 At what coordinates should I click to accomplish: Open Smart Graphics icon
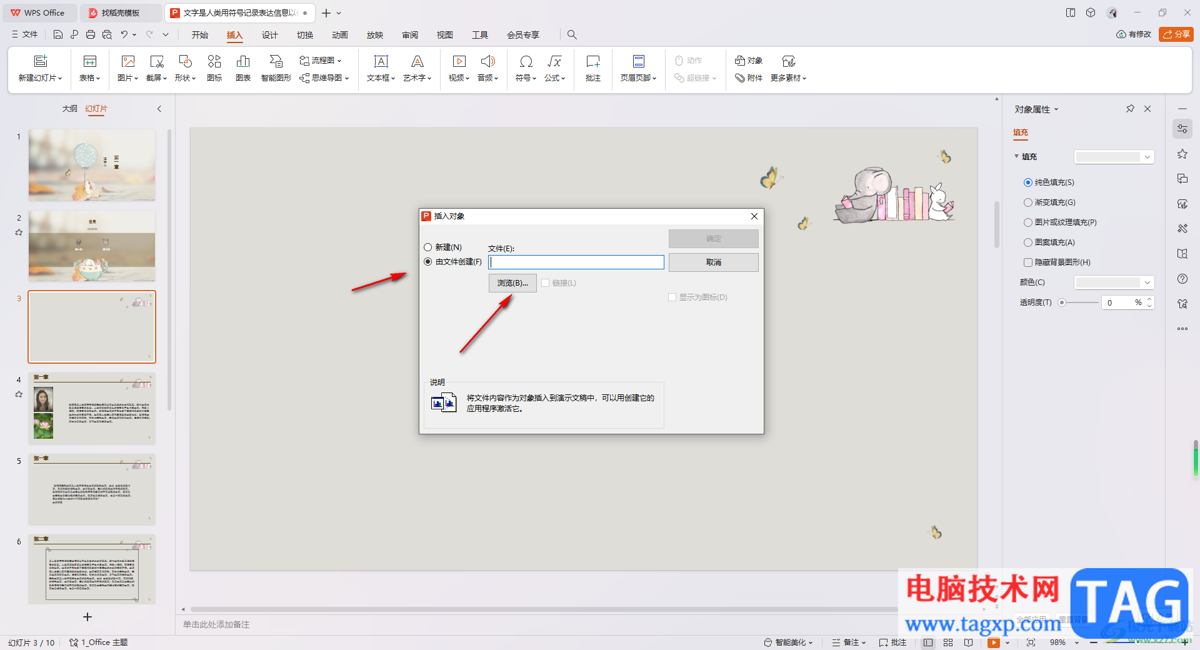pos(276,61)
